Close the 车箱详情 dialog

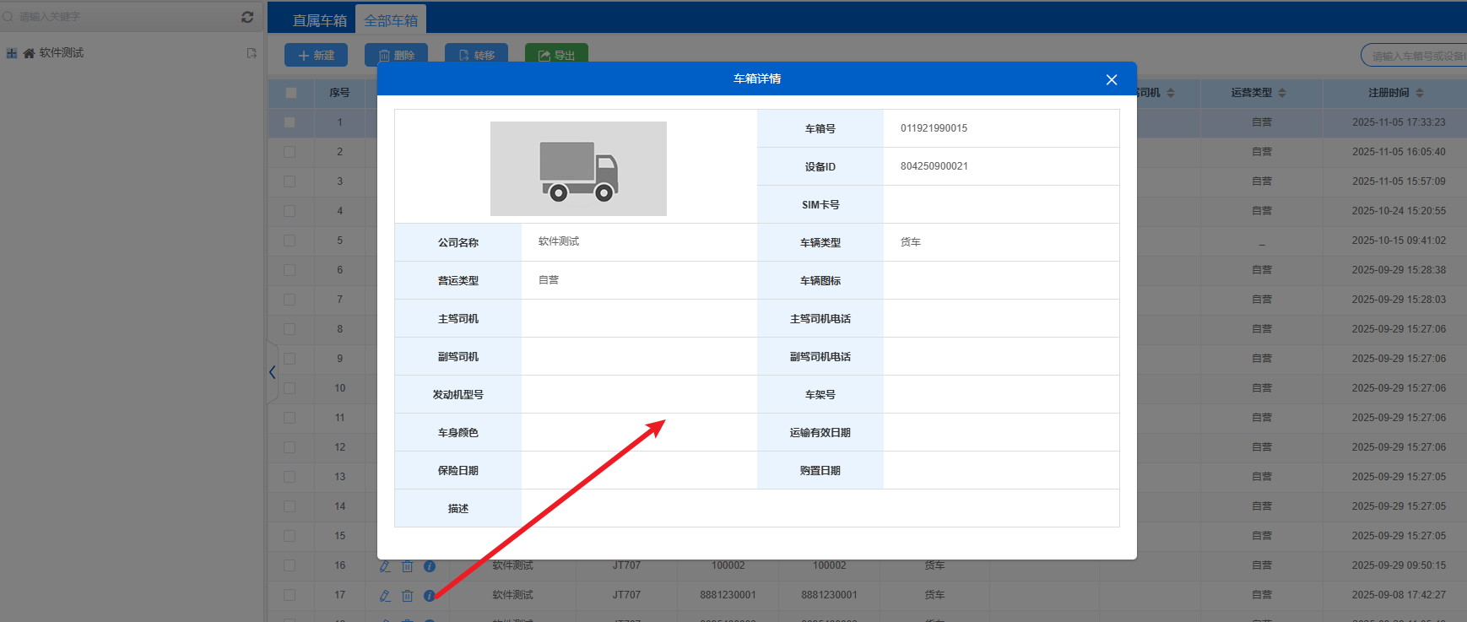click(1111, 79)
